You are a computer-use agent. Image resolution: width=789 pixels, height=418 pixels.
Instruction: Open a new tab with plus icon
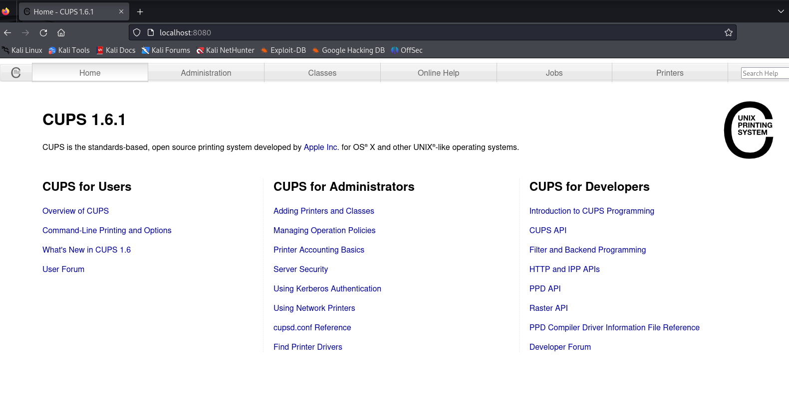click(x=140, y=12)
